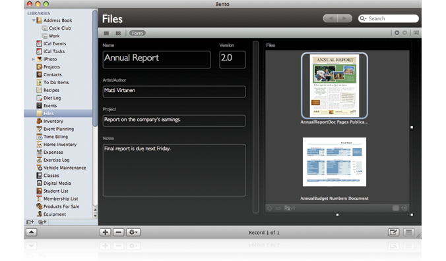446x261 pixels.
Task: Toggle form customize pencil button
Action: 393,232
